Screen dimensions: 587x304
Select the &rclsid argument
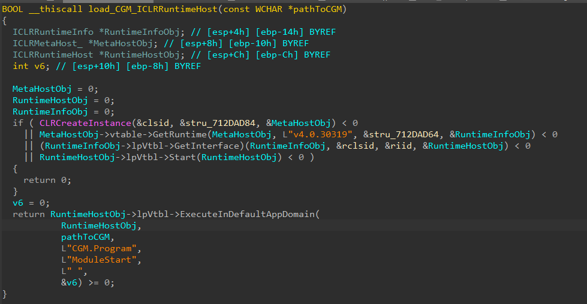[356, 146]
